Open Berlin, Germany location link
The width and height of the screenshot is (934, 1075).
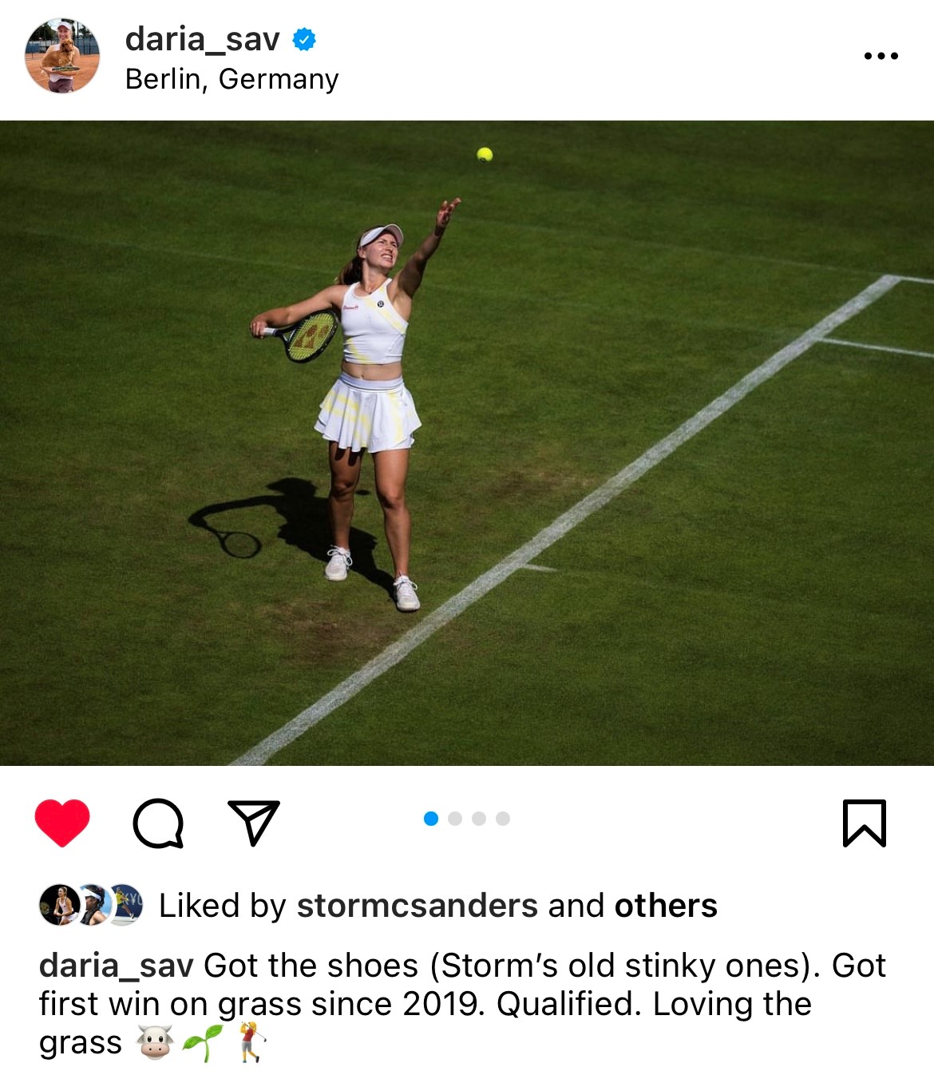[232, 79]
